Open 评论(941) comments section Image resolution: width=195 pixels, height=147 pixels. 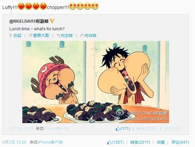pos(180,142)
